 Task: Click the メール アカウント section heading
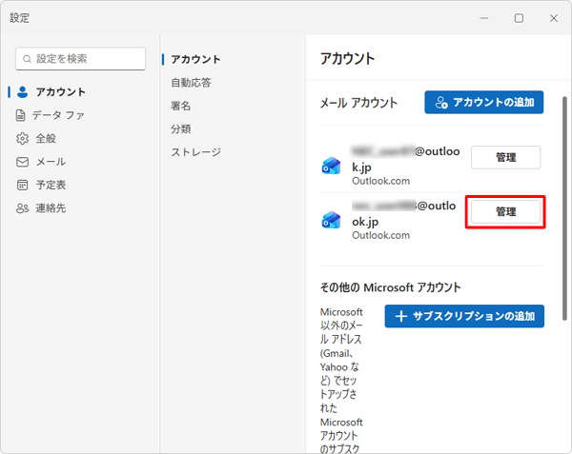[358, 103]
